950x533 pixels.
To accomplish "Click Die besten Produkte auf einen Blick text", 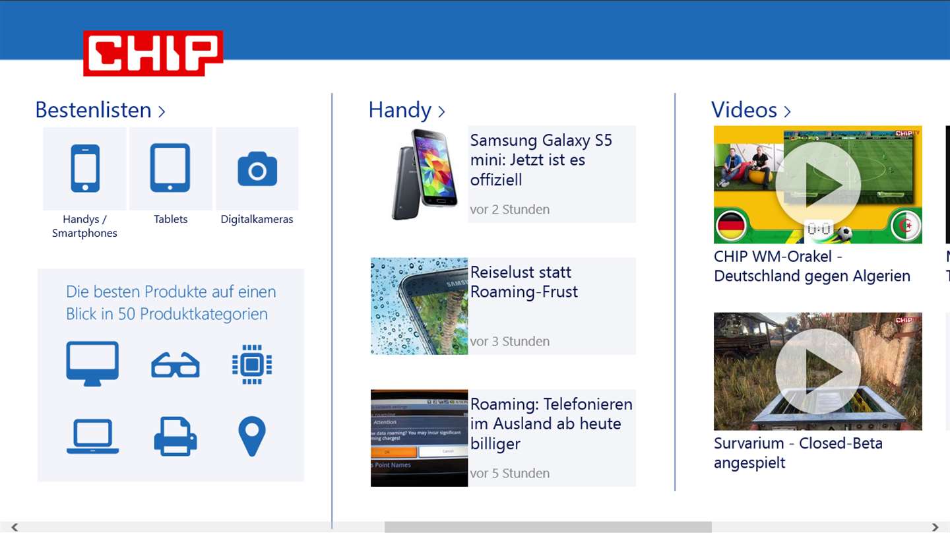I will pos(171,303).
